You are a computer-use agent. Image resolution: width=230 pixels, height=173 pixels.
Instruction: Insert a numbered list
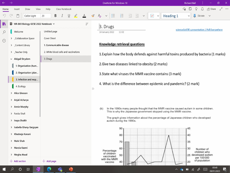tap(122, 16)
